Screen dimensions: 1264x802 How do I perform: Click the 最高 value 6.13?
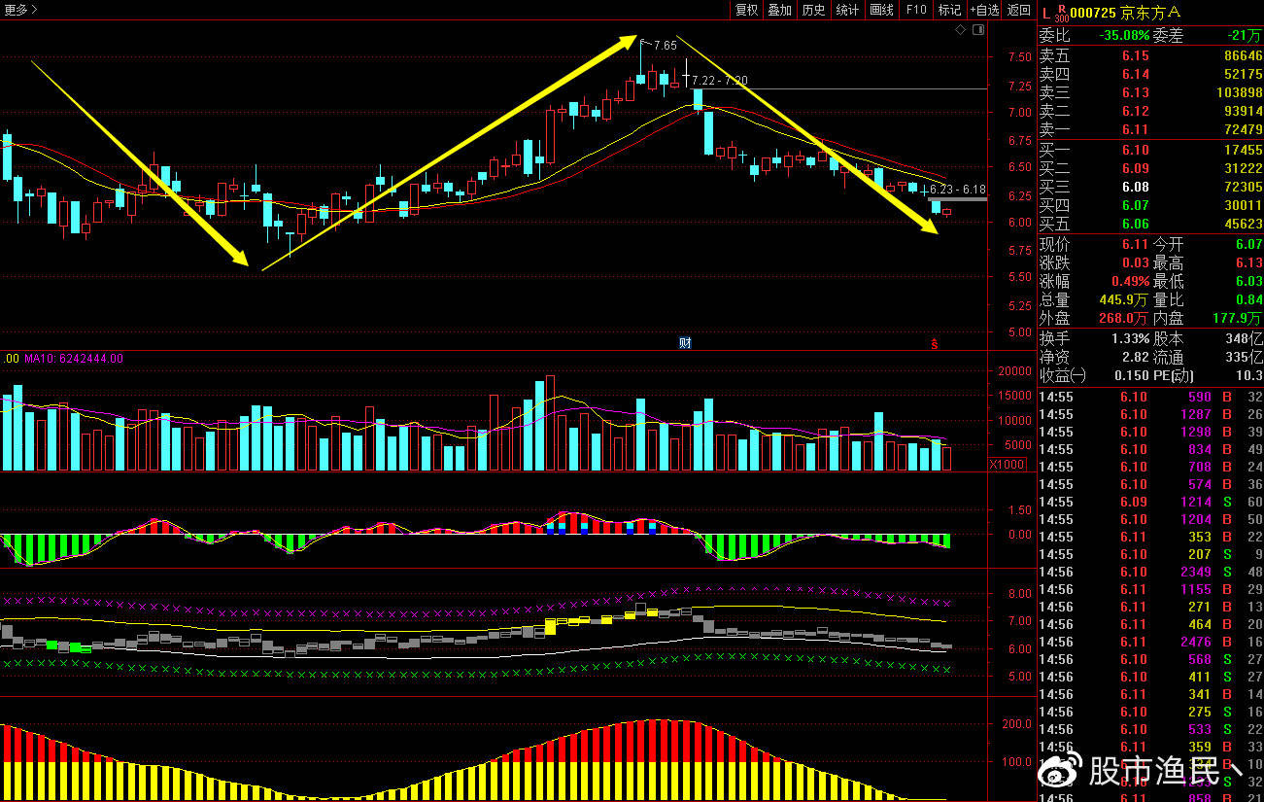click(1249, 263)
